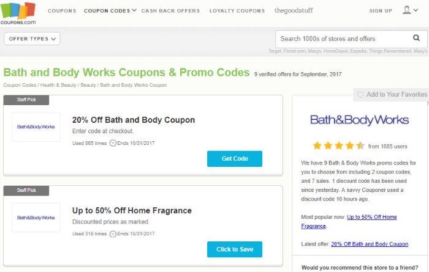The width and height of the screenshot is (429, 272).
Task: Open the Health & Beauty breadcrumb link
Action: click(58, 85)
